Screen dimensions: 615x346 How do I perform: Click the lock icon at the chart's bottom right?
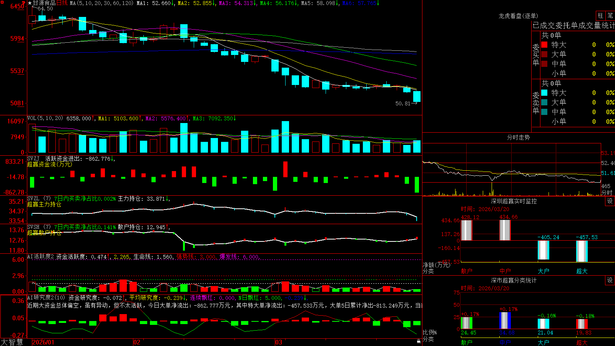coord(419,341)
